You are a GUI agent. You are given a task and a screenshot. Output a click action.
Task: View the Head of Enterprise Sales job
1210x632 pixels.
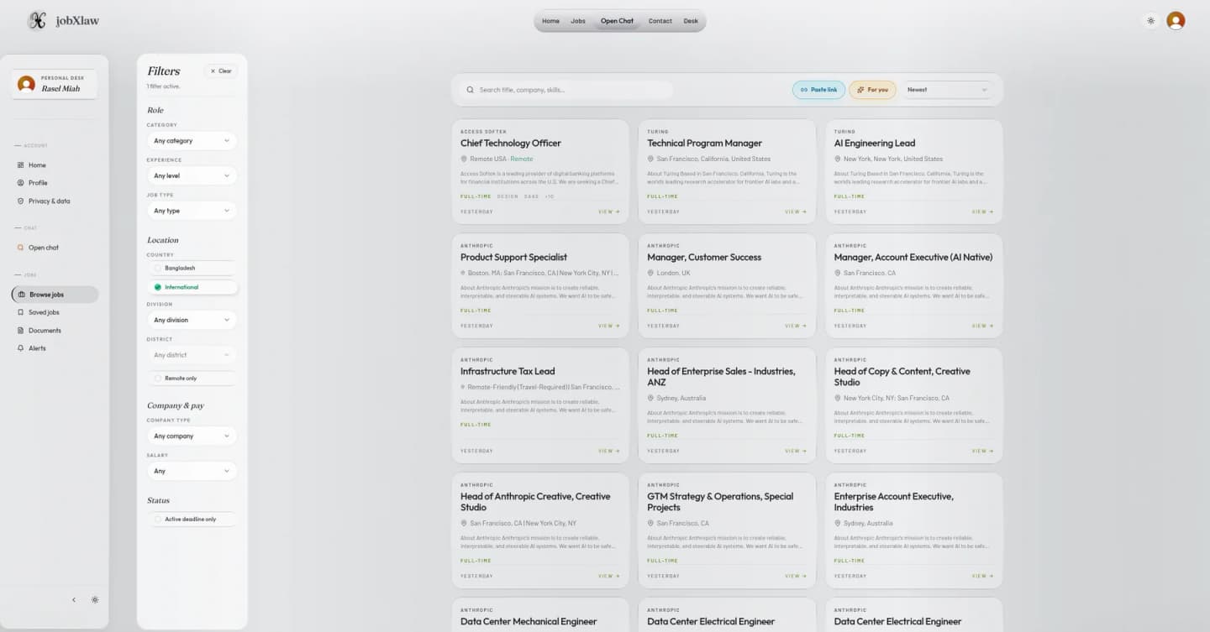click(x=795, y=451)
